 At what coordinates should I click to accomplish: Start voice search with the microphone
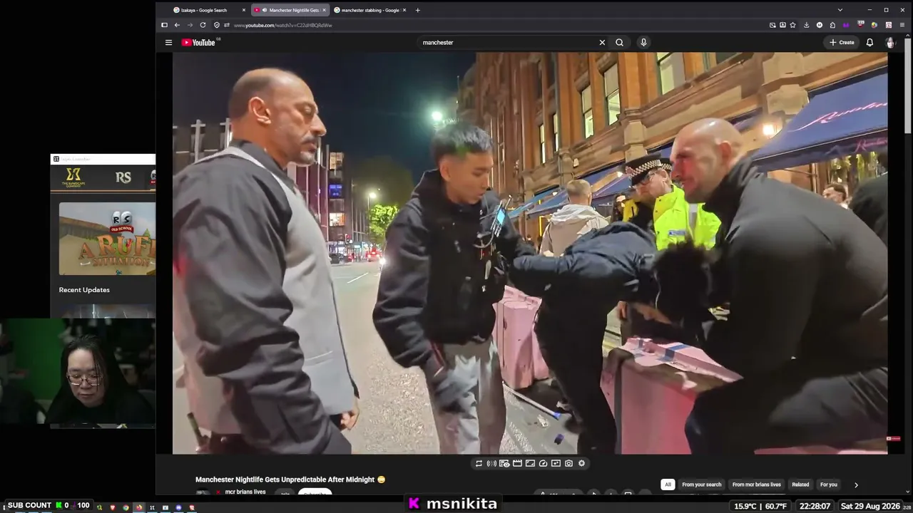[x=643, y=43]
